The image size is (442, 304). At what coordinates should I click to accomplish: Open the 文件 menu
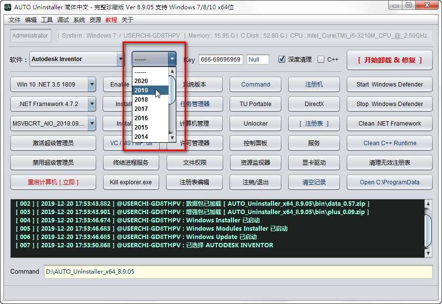click(14, 20)
